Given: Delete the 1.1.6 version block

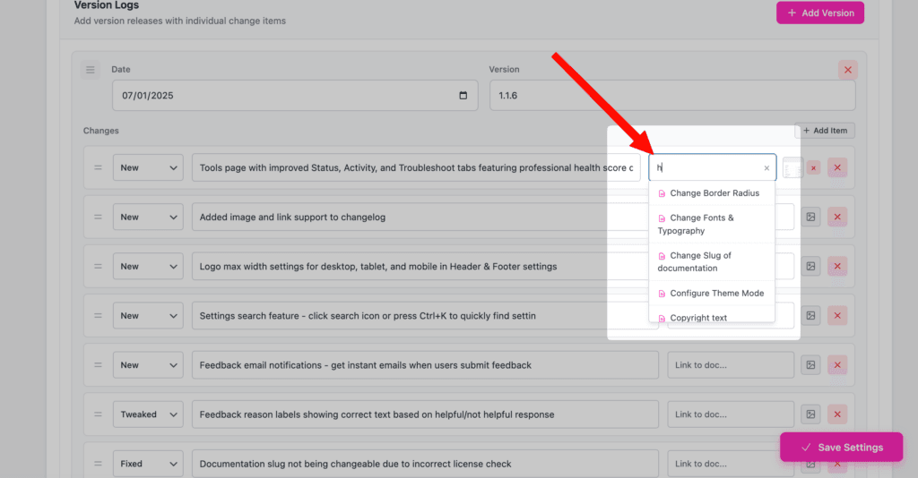Looking at the screenshot, I should pyautogui.click(x=847, y=70).
